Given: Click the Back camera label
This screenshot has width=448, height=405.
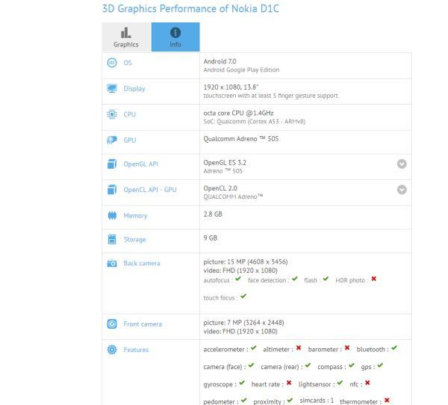Looking at the screenshot, I should tap(142, 263).
